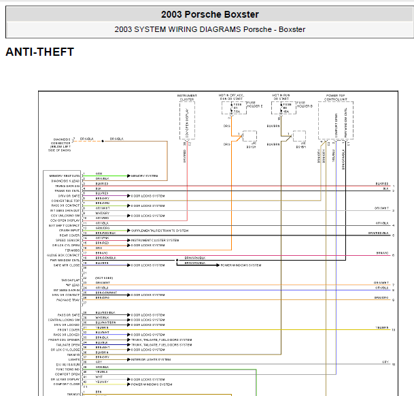This screenshot has width=414, height=396.
Task: Click the INTERIOR LIGHTS SYSTEM label
Action: pyautogui.click(x=151, y=359)
